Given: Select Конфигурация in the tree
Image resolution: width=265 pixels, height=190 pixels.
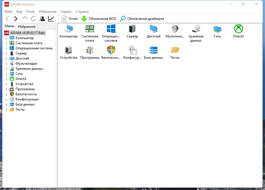Looking at the screenshot, I should point(27,99).
